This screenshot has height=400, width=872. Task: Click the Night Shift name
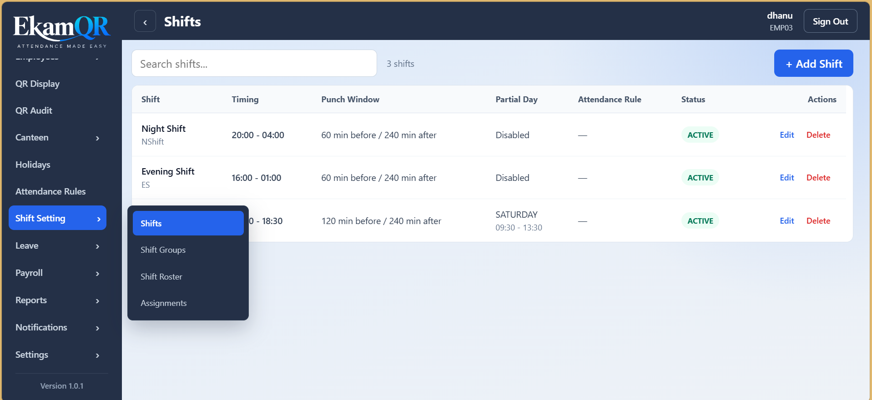(x=163, y=129)
